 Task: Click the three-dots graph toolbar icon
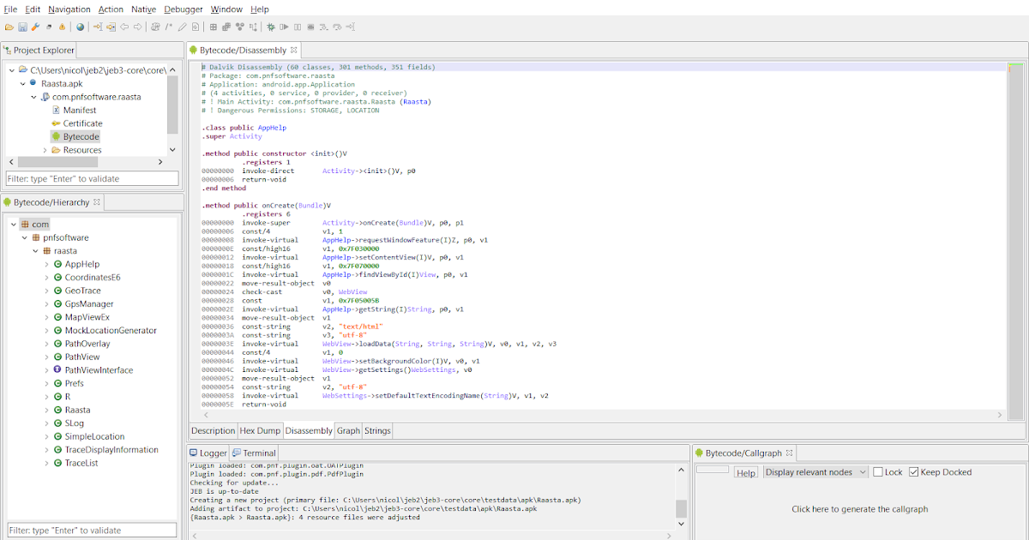(239, 27)
